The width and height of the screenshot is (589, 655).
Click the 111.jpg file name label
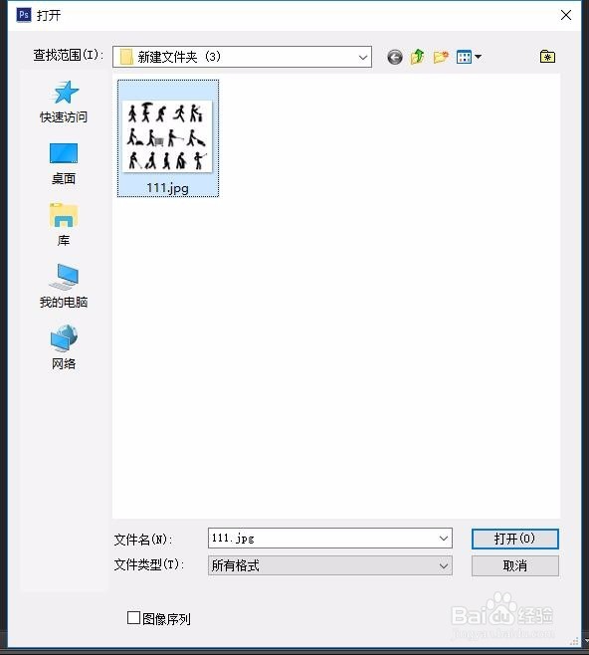click(x=167, y=188)
